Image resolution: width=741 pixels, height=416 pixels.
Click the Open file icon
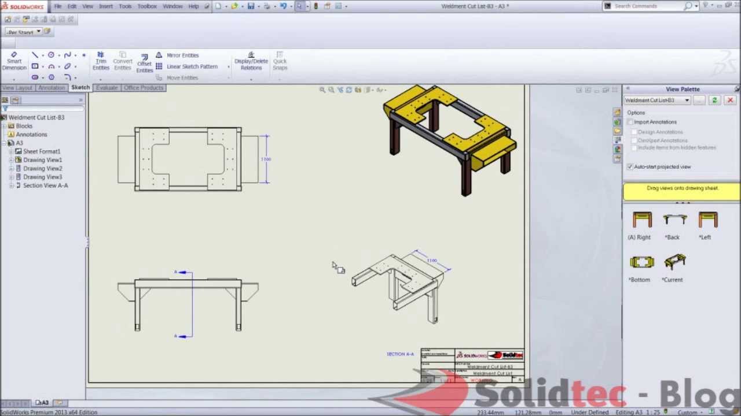[234, 6]
